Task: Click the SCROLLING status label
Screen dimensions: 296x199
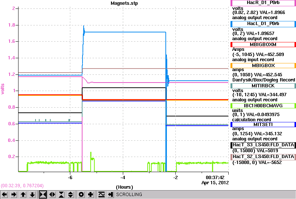Action: tap(129, 195)
